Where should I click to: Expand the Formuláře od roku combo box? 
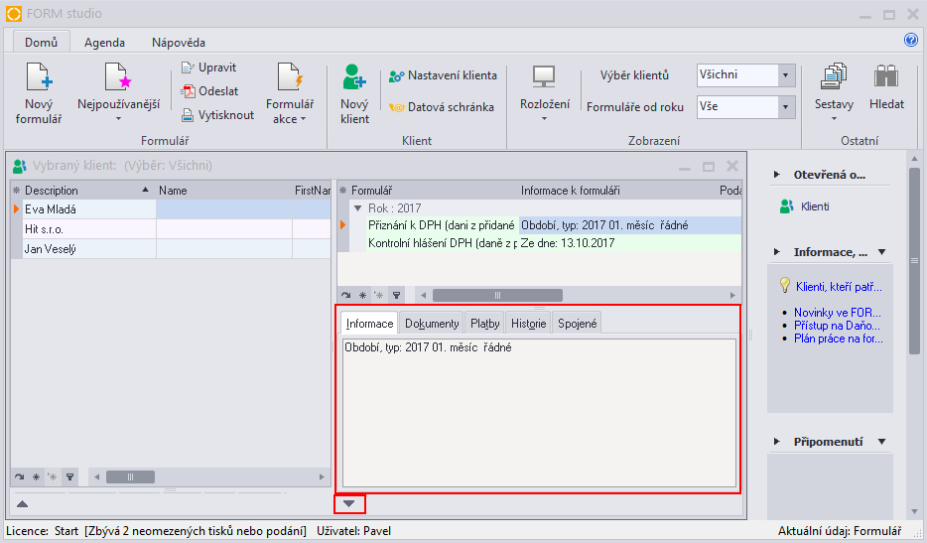(x=786, y=107)
